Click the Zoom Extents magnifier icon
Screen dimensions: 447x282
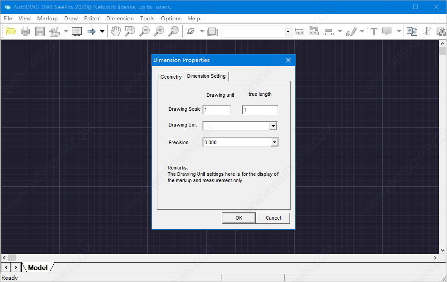point(174,32)
